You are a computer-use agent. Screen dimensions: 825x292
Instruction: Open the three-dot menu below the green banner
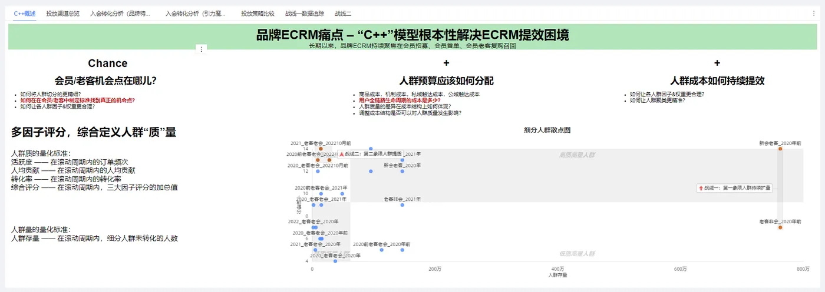point(202,49)
